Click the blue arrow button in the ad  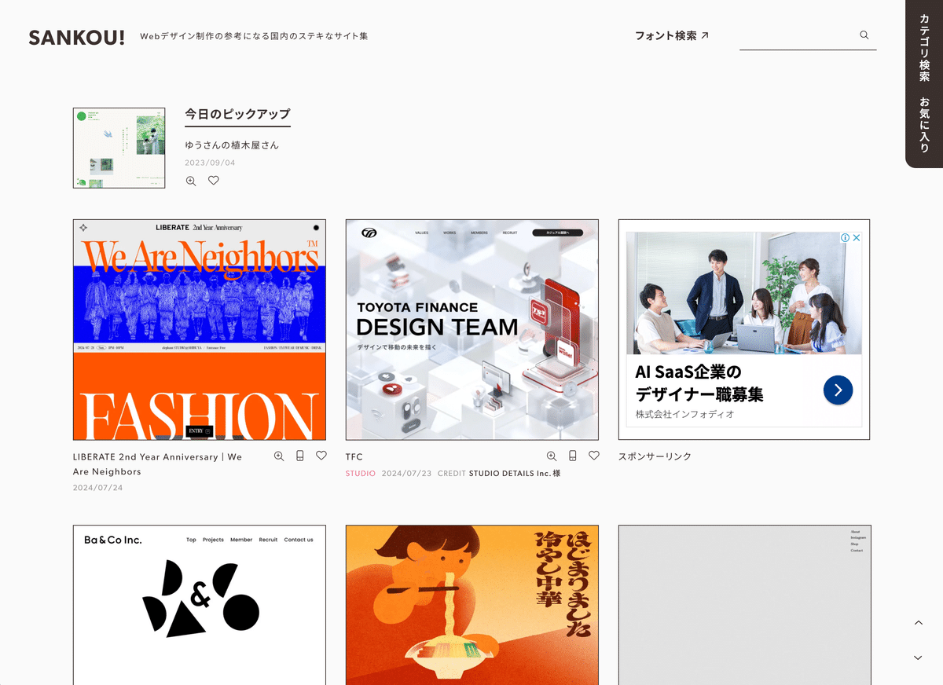tap(838, 390)
